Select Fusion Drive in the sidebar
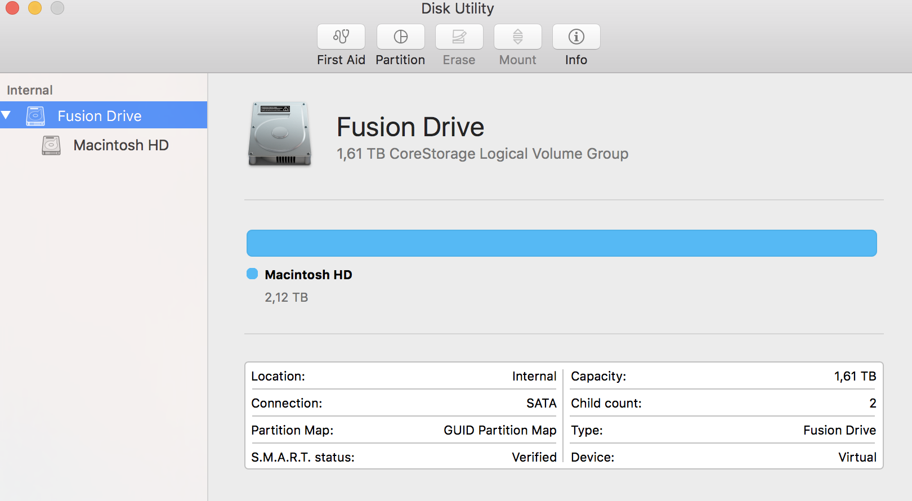The height and width of the screenshot is (501, 912). pyautogui.click(x=104, y=115)
